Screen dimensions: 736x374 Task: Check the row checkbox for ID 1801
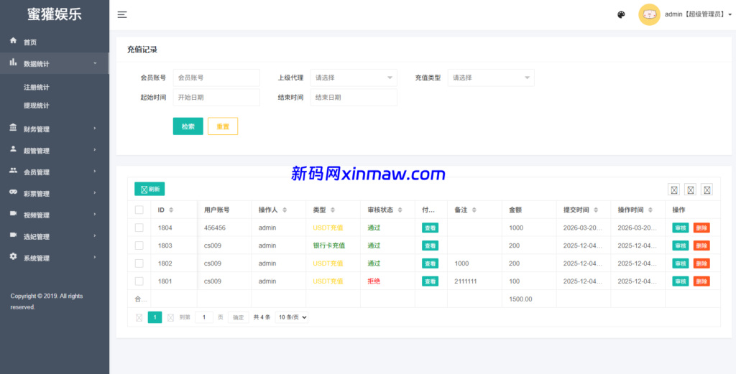(139, 281)
